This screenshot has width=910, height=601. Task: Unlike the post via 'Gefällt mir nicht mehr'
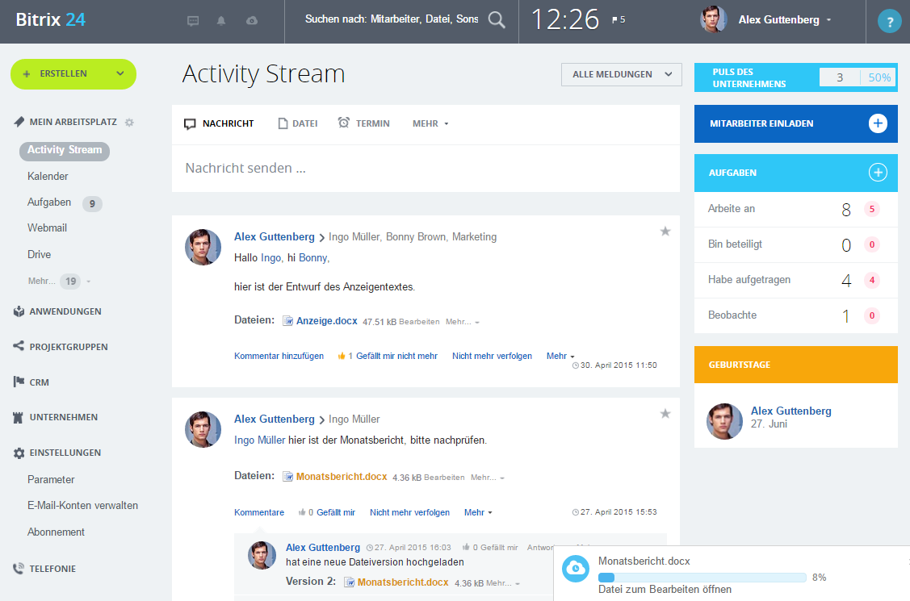[395, 356]
